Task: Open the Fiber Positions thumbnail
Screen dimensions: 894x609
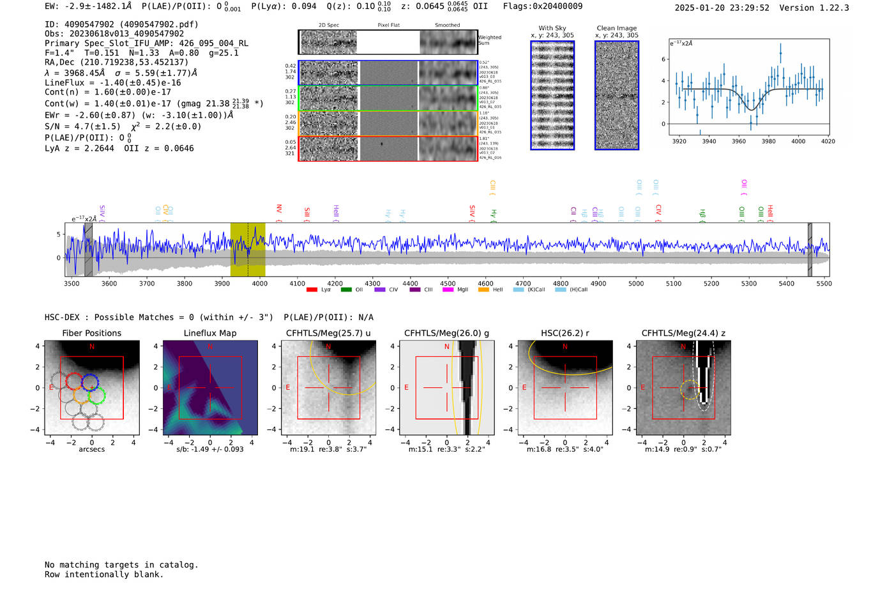Action: 92,388
